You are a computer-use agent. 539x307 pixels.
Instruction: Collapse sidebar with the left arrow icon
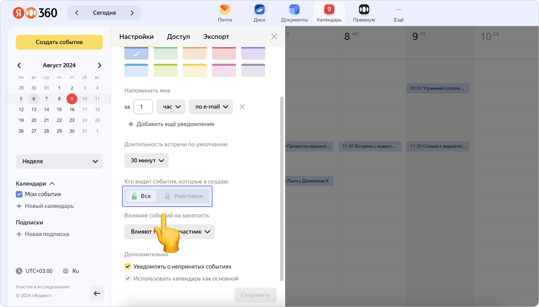click(x=97, y=293)
